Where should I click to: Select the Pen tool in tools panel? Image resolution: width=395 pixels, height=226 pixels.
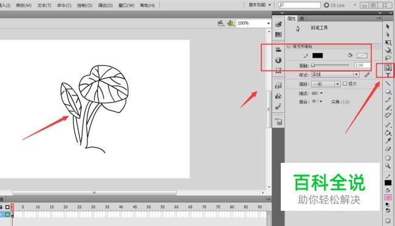(388, 67)
